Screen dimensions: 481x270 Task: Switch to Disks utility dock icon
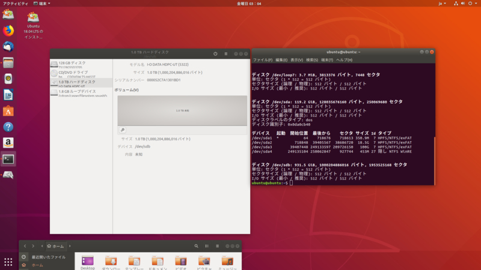pyautogui.click(x=8, y=175)
